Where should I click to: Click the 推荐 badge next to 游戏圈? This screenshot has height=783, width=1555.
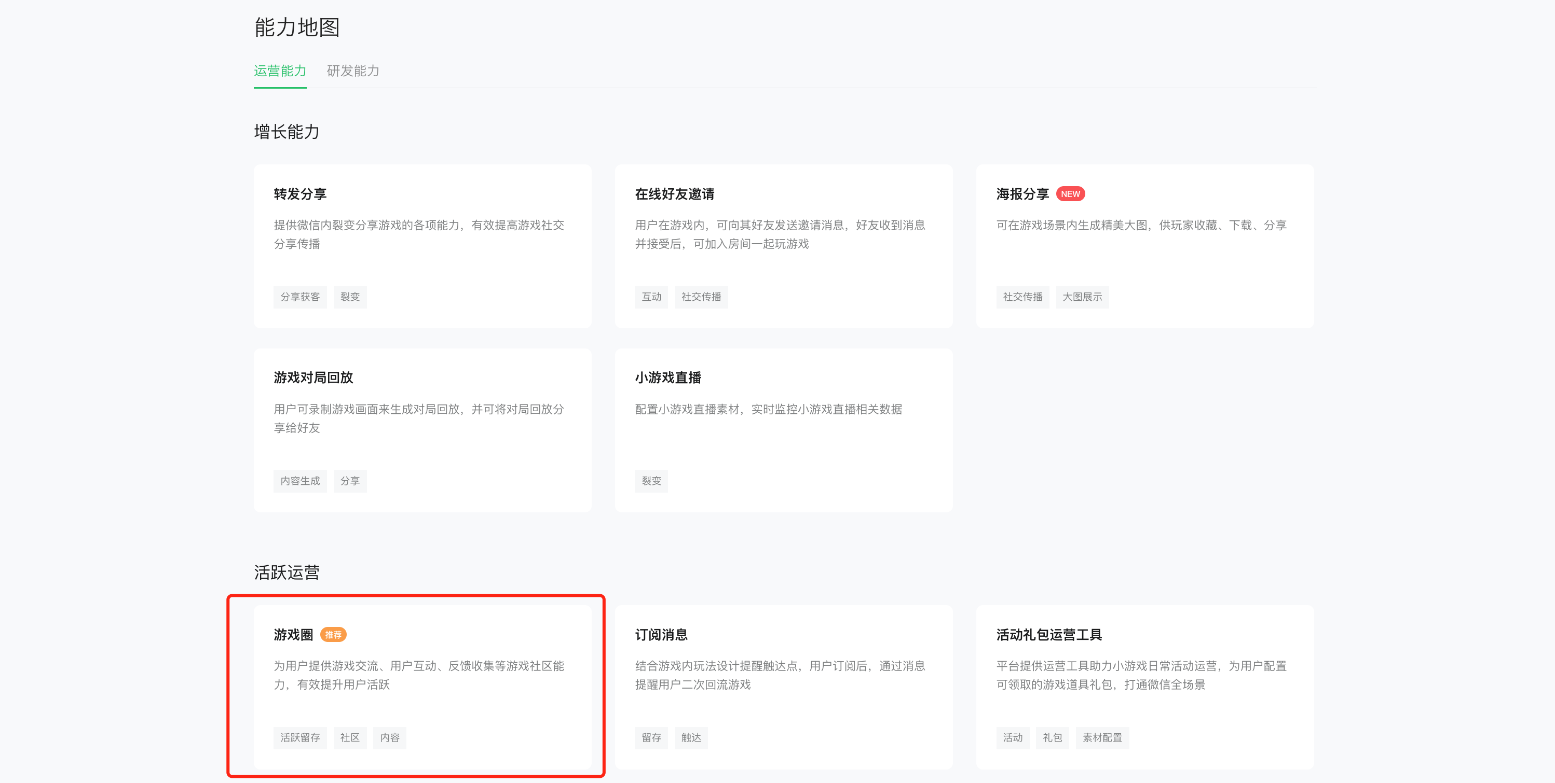(x=333, y=635)
